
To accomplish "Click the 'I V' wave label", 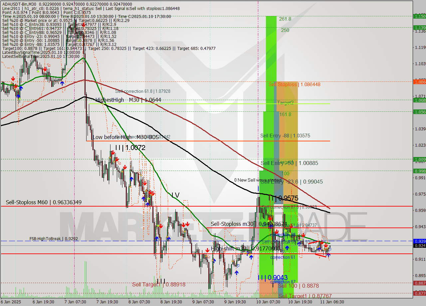I will coord(176,195).
